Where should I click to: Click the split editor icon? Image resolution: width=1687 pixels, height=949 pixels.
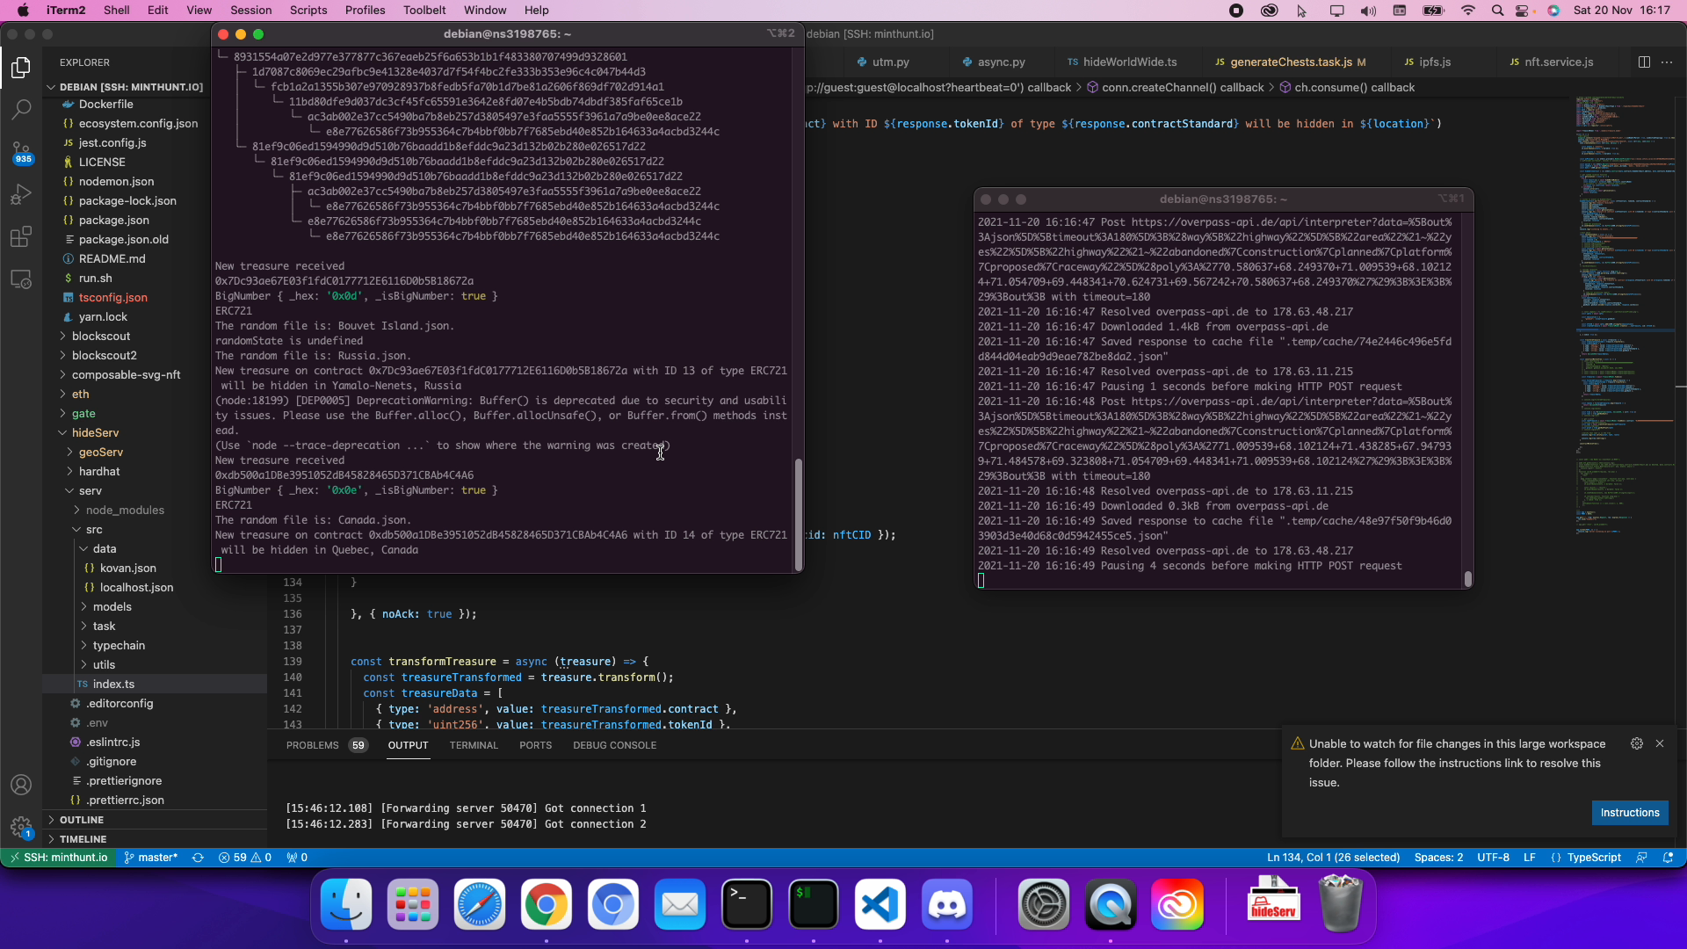tap(1644, 62)
